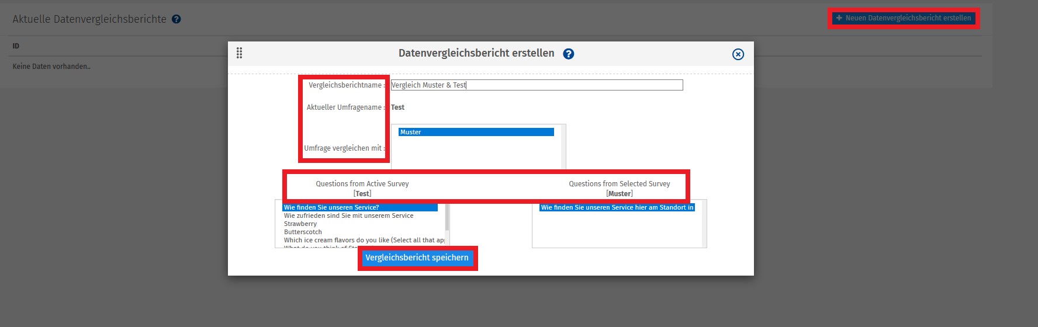This screenshot has height=327, width=1038.
Task: Click Umfrage vergleichen mit list scrollbar
Action: (563, 147)
